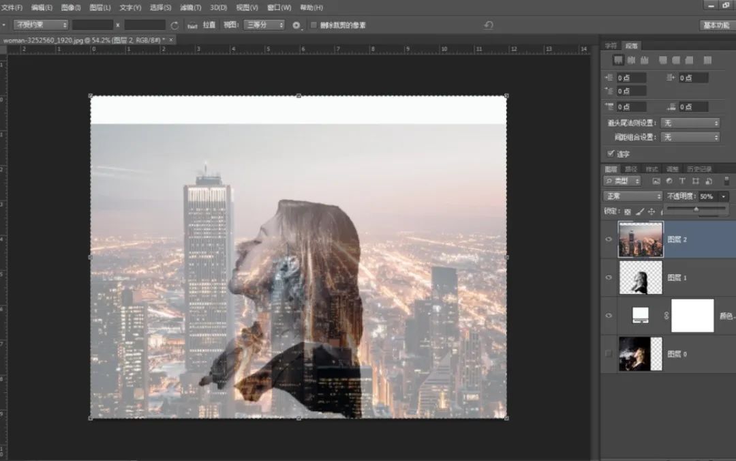Open the crop tool preset picker arrow
The width and height of the screenshot is (736, 461).
click(x=4, y=25)
